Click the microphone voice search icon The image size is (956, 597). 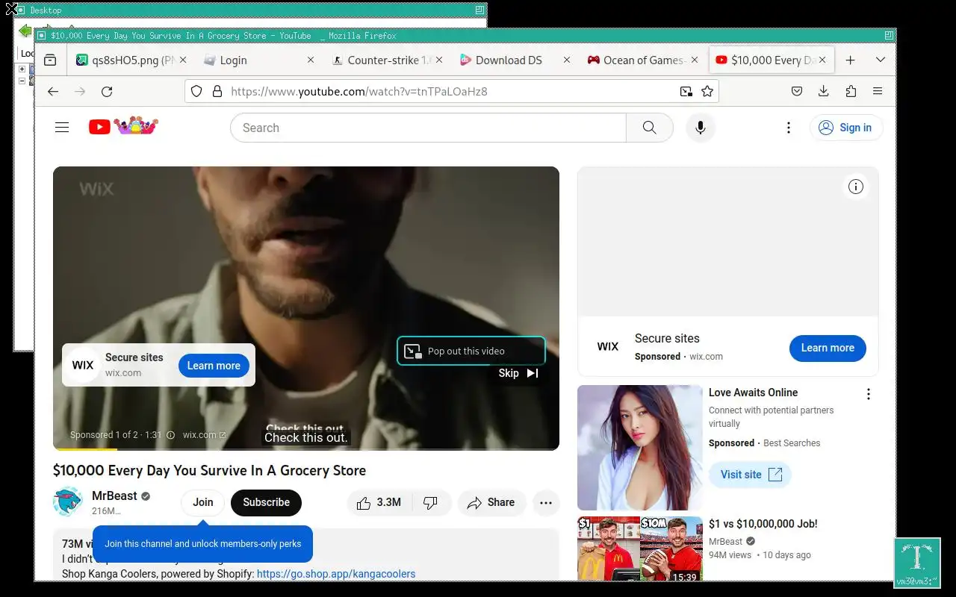pos(701,128)
